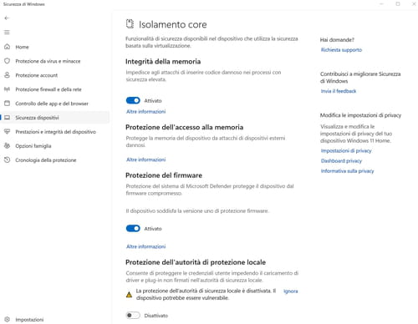Viewport: 418px width, 324px height.
Task: Open Richiesta supporto link
Action: click(x=341, y=50)
